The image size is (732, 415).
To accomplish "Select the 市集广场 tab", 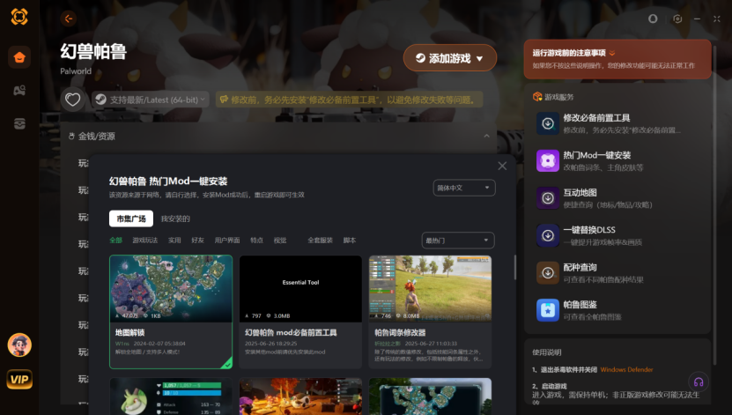I will (x=131, y=219).
